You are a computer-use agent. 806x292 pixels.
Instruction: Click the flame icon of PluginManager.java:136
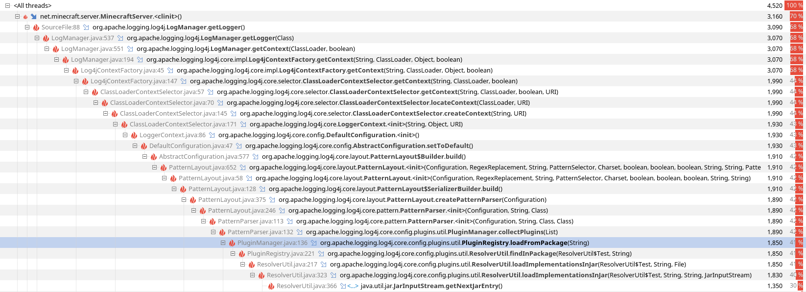tap(232, 243)
